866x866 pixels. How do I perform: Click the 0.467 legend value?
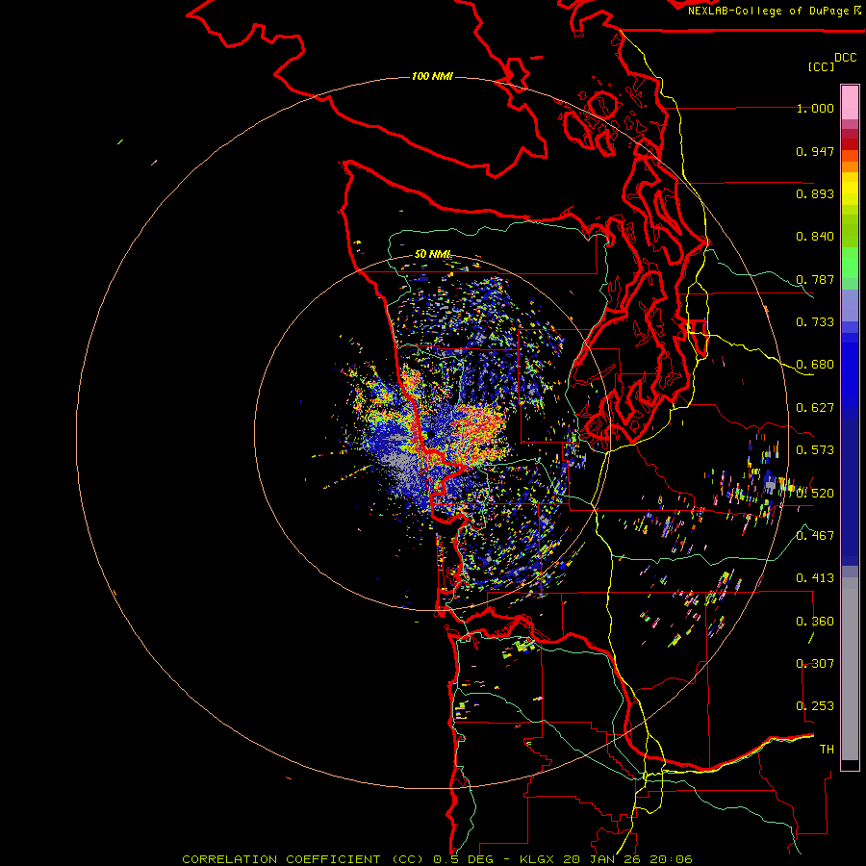815,536
